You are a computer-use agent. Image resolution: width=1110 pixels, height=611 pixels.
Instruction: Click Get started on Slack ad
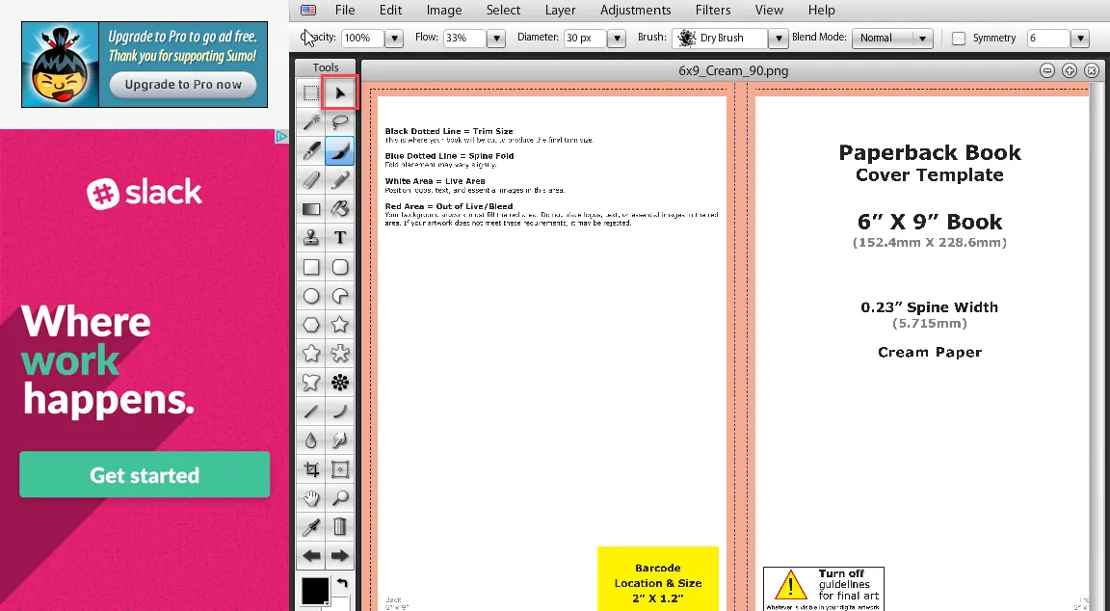(x=145, y=474)
